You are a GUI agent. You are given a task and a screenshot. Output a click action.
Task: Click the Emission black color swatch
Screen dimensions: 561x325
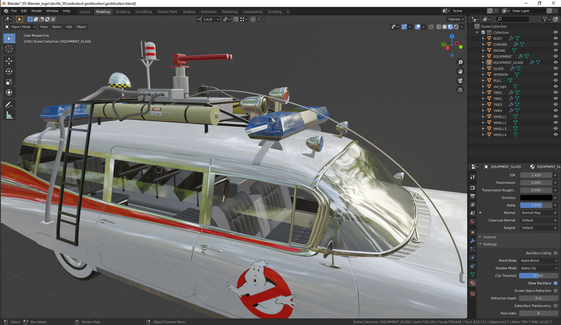point(536,198)
